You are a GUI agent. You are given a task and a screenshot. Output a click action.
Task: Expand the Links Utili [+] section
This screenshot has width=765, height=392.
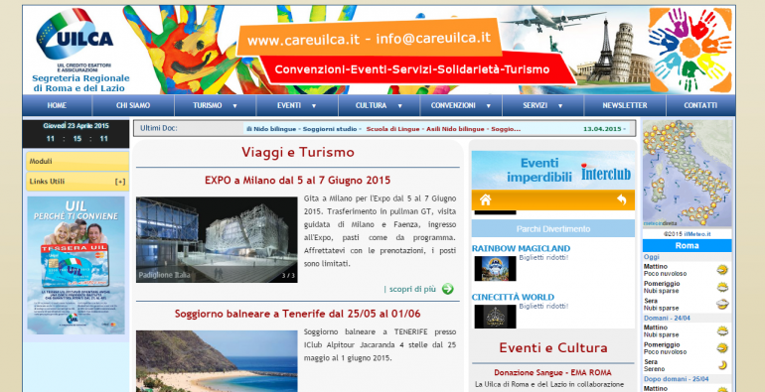pyautogui.click(x=77, y=182)
